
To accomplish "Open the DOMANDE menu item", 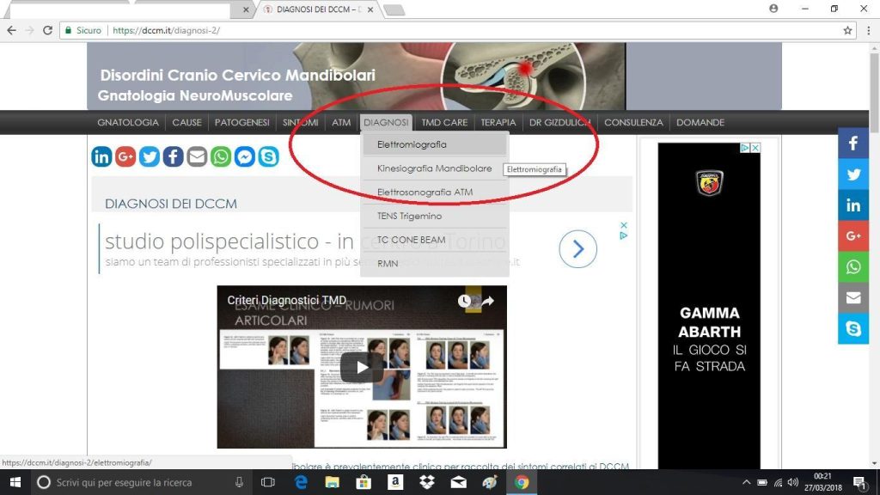I will [700, 122].
